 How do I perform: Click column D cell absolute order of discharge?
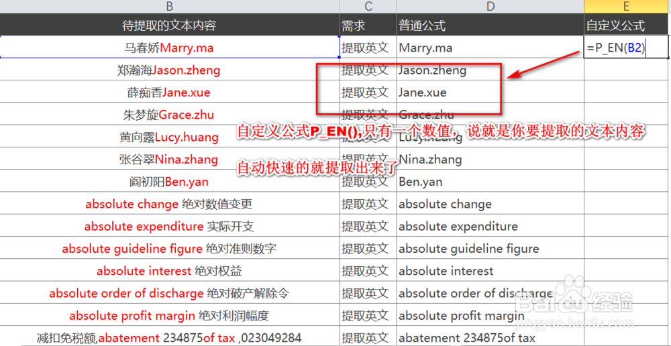pyautogui.click(x=491, y=293)
